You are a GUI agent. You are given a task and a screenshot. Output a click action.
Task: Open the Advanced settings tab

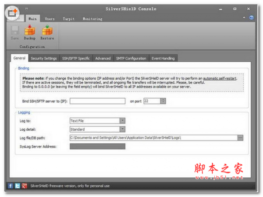[x=103, y=59]
